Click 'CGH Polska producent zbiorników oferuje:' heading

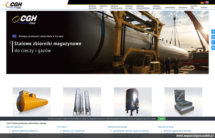point(26,123)
